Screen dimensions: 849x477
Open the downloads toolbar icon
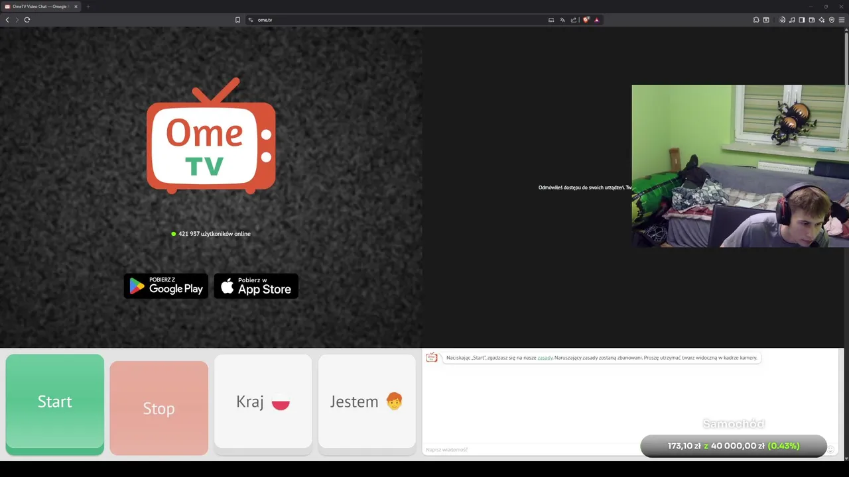click(x=782, y=20)
